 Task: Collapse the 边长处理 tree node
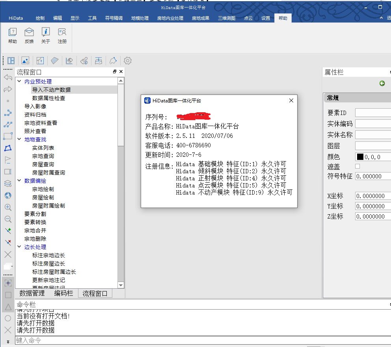19,247
